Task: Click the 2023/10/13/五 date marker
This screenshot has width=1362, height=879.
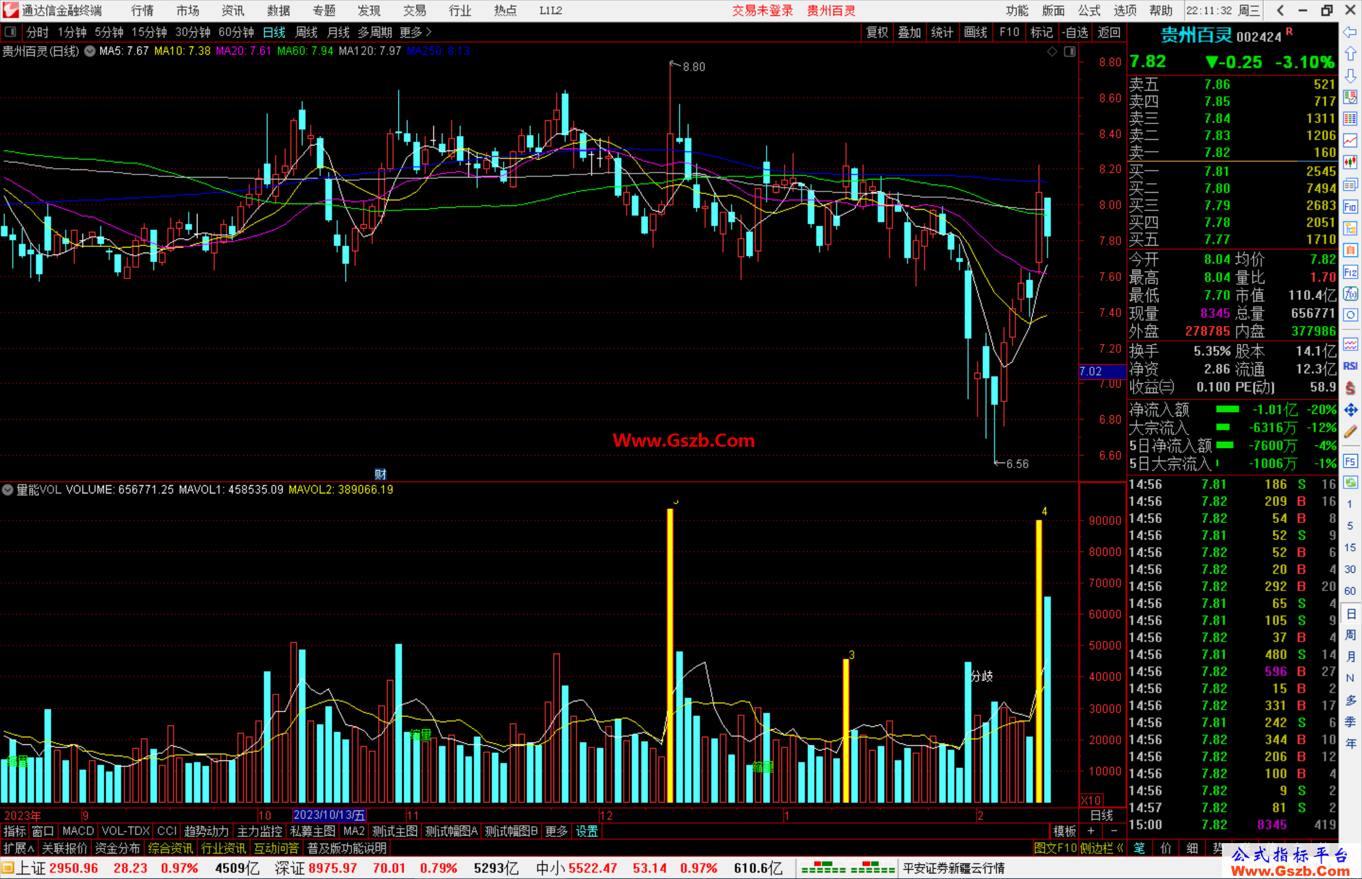Action: tap(329, 815)
